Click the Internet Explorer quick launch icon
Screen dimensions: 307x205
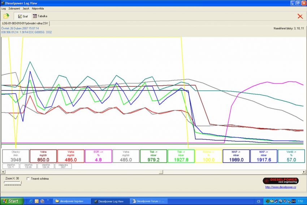[x=31, y=201]
